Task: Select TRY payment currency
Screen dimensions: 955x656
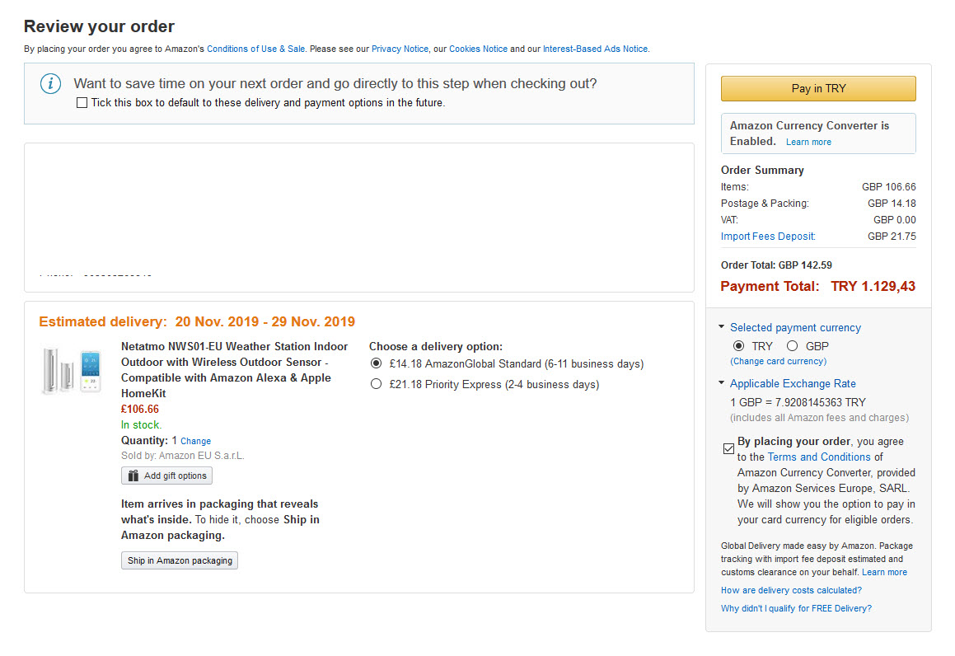Action: (x=739, y=346)
